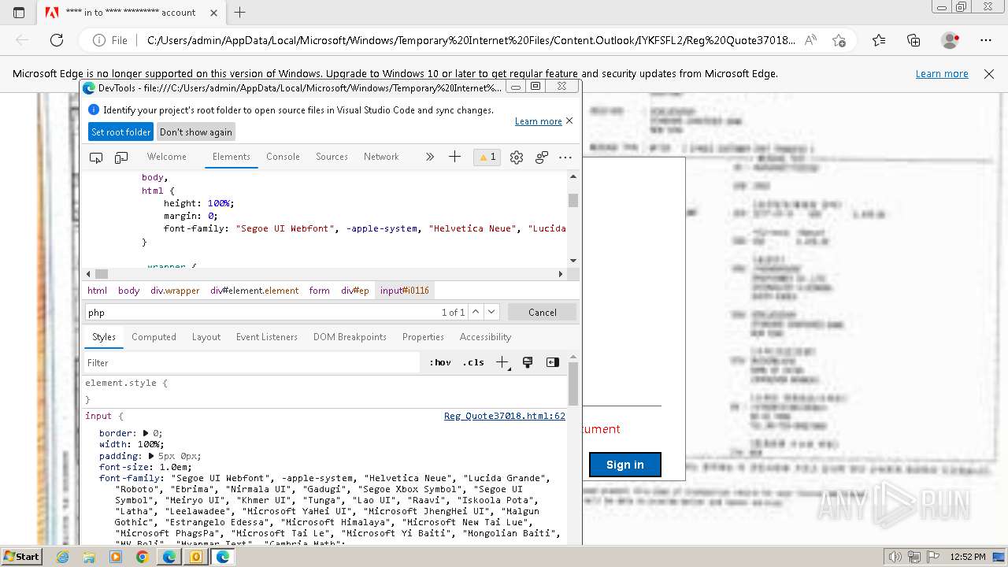1008x567 pixels.
Task: Add this page to favorites star
Action: click(839, 40)
